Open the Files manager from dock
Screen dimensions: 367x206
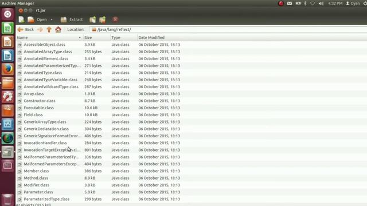coord(7,83)
